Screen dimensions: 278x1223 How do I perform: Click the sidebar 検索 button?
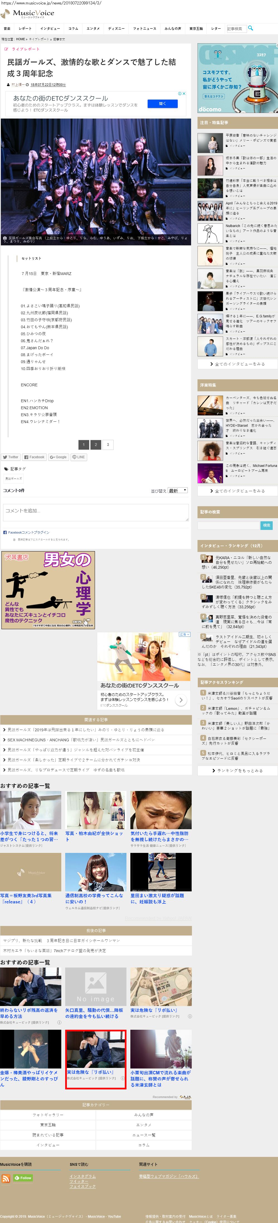[x=267, y=525]
